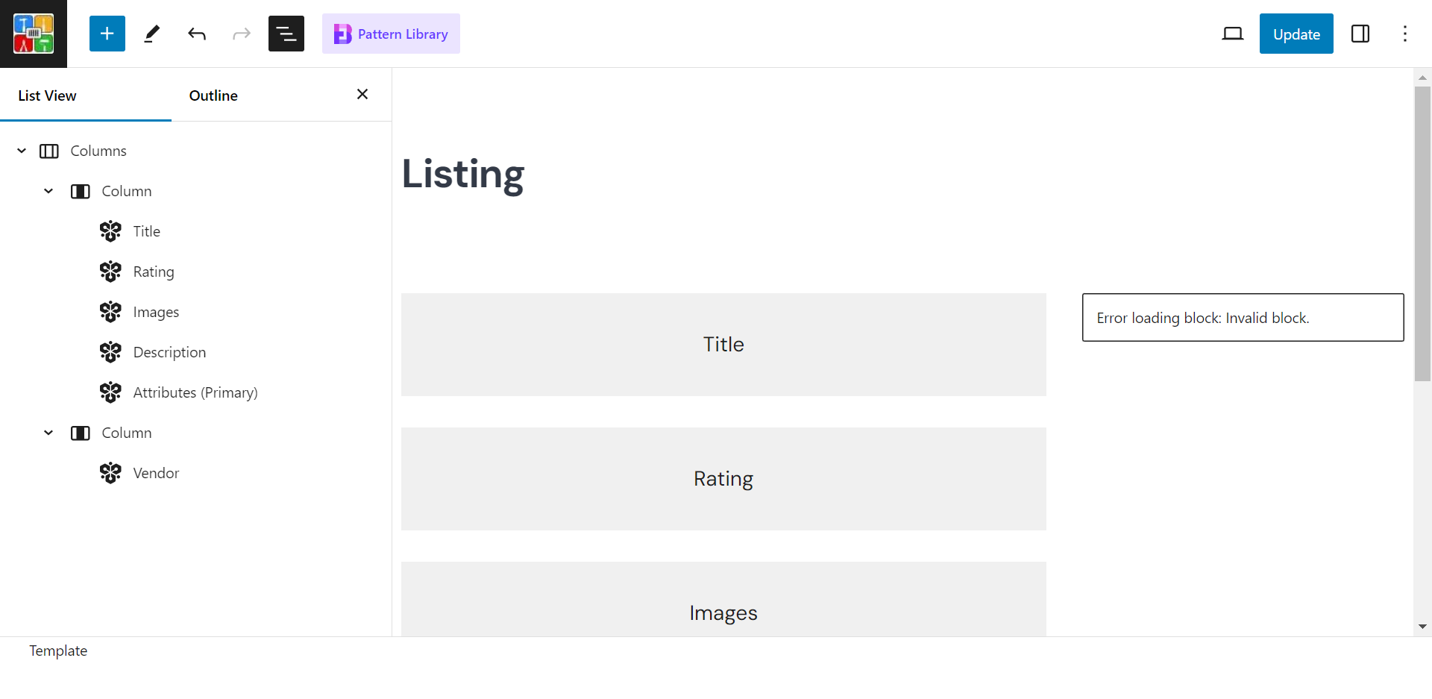Viewport: 1432px width, 699px height.
Task: Collapse the first Column item
Action: (48, 191)
